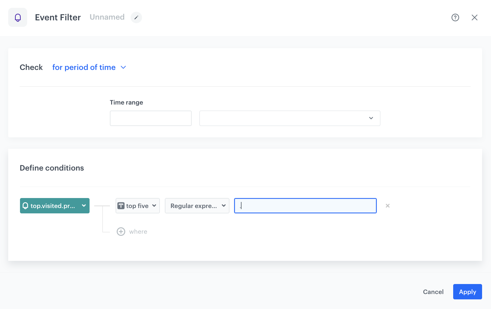Image resolution: width=491 pixels, height=309 pixels.
Task: Click the Time range value input box
Action: (x=150, y=118)
